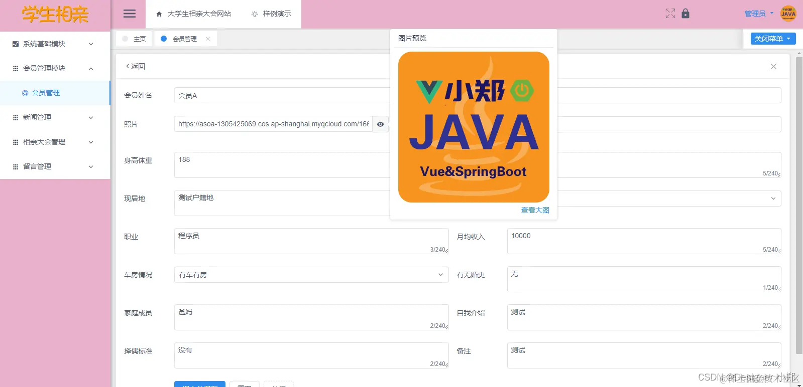Click the 照片 URL input field
The width and height of the screenshot is (803, 387).
(x=273, y=124)
